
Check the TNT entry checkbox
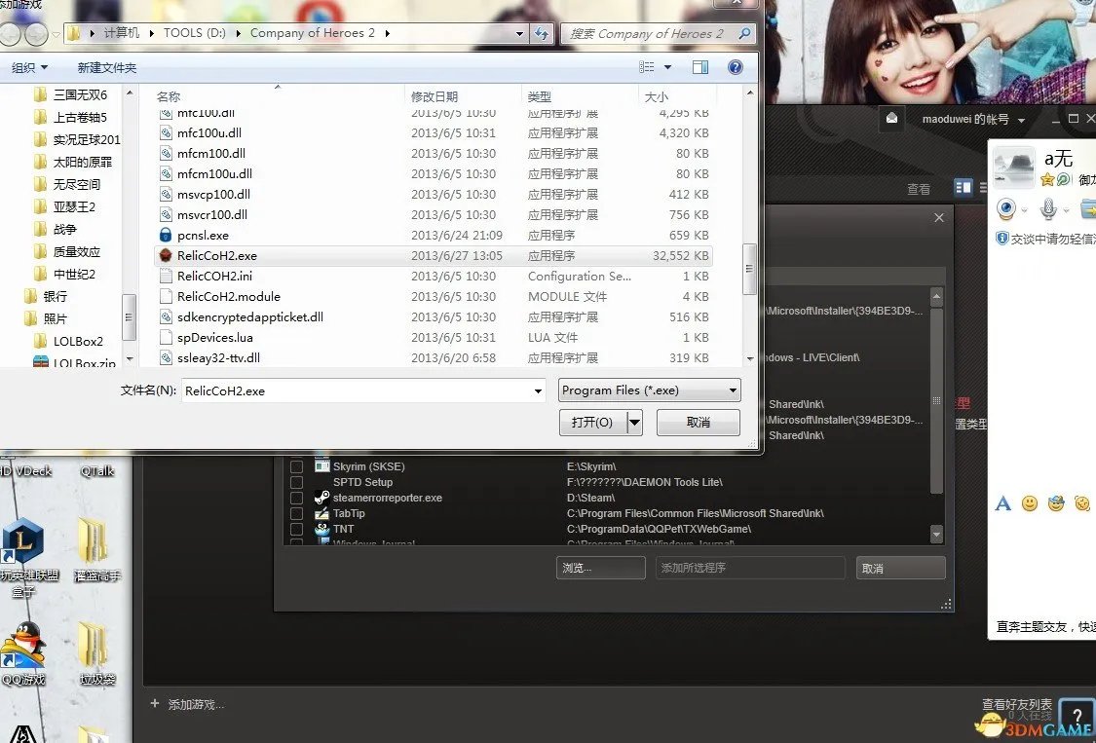pos(297,529)
